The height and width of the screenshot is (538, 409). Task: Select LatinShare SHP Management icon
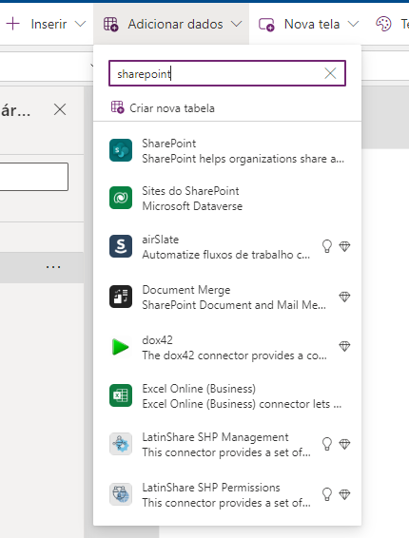tap(121, 444)
